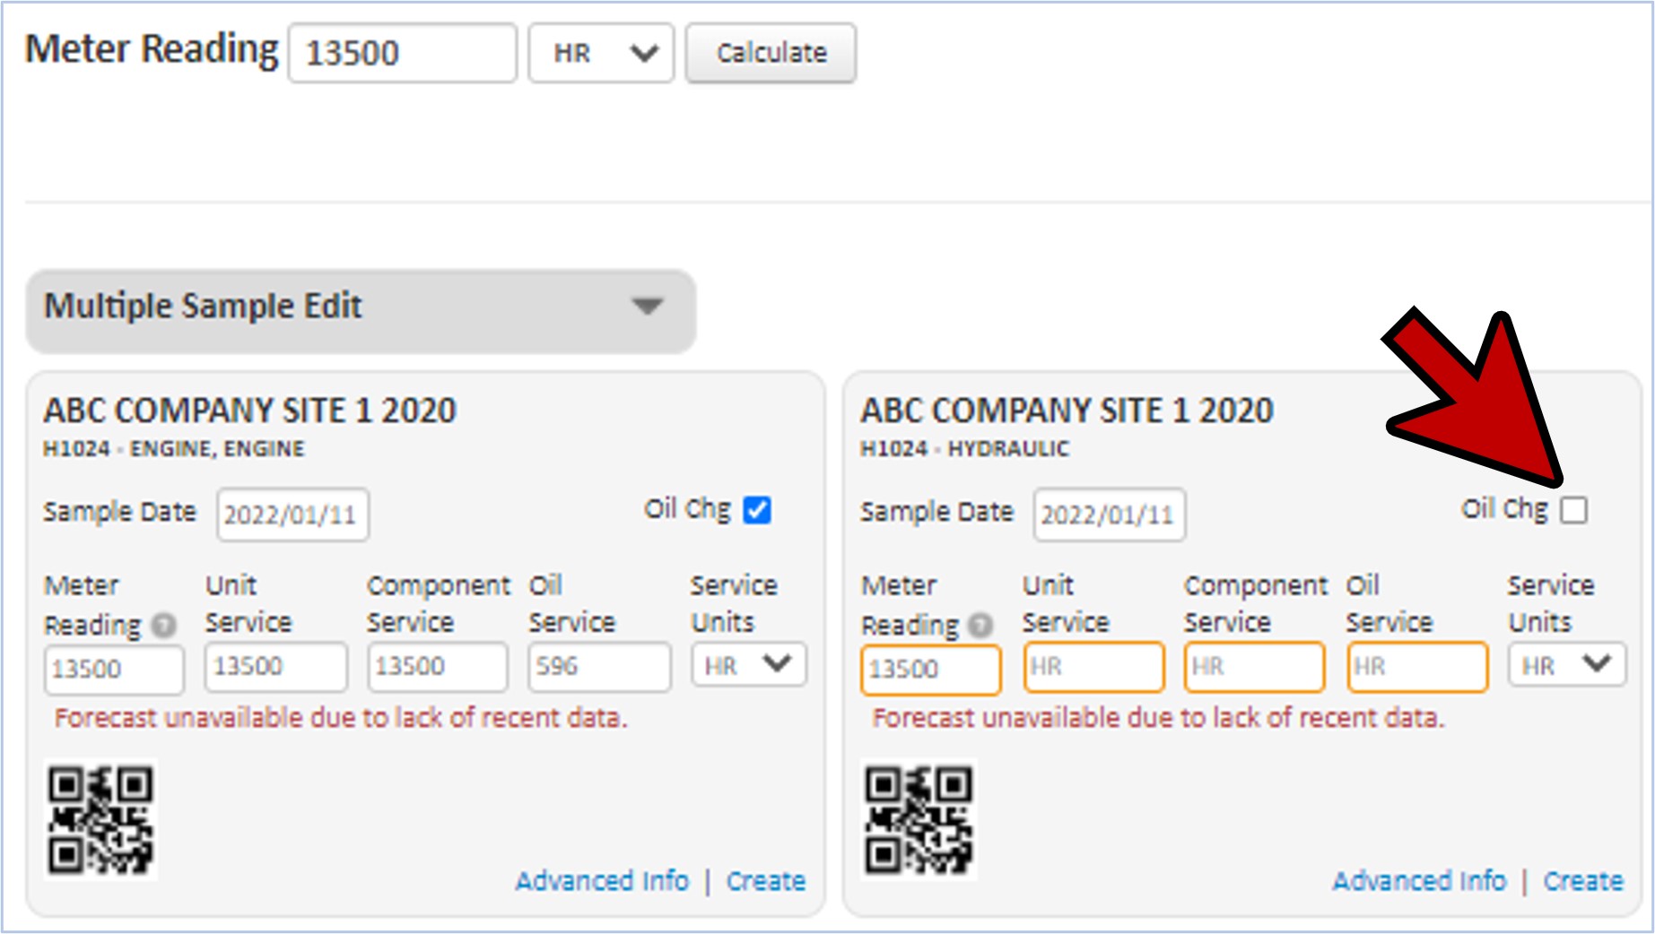Uncheck Oil Chg on Engine card

757,510
